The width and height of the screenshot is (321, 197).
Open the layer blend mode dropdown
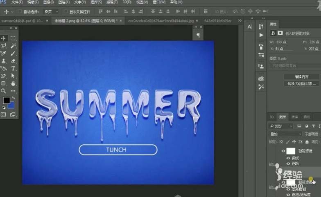click(285, 134)
